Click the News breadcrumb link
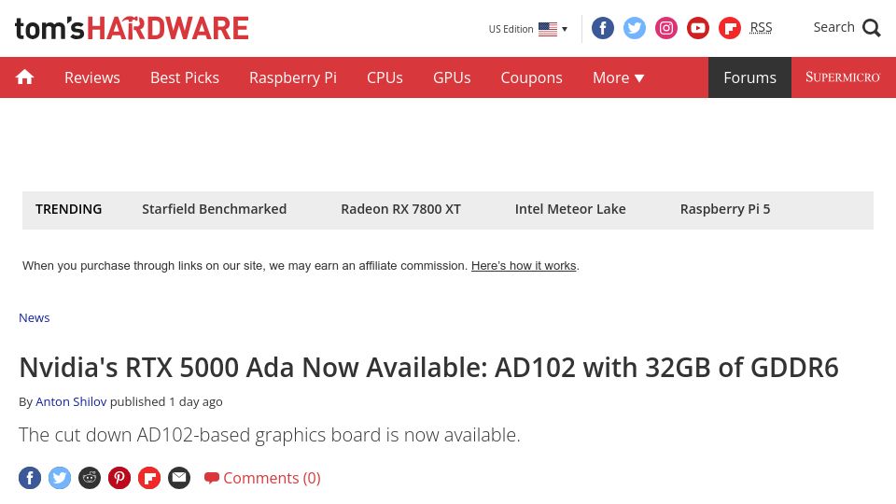Viewport: 896px width, 504px height. pos(35,317)
